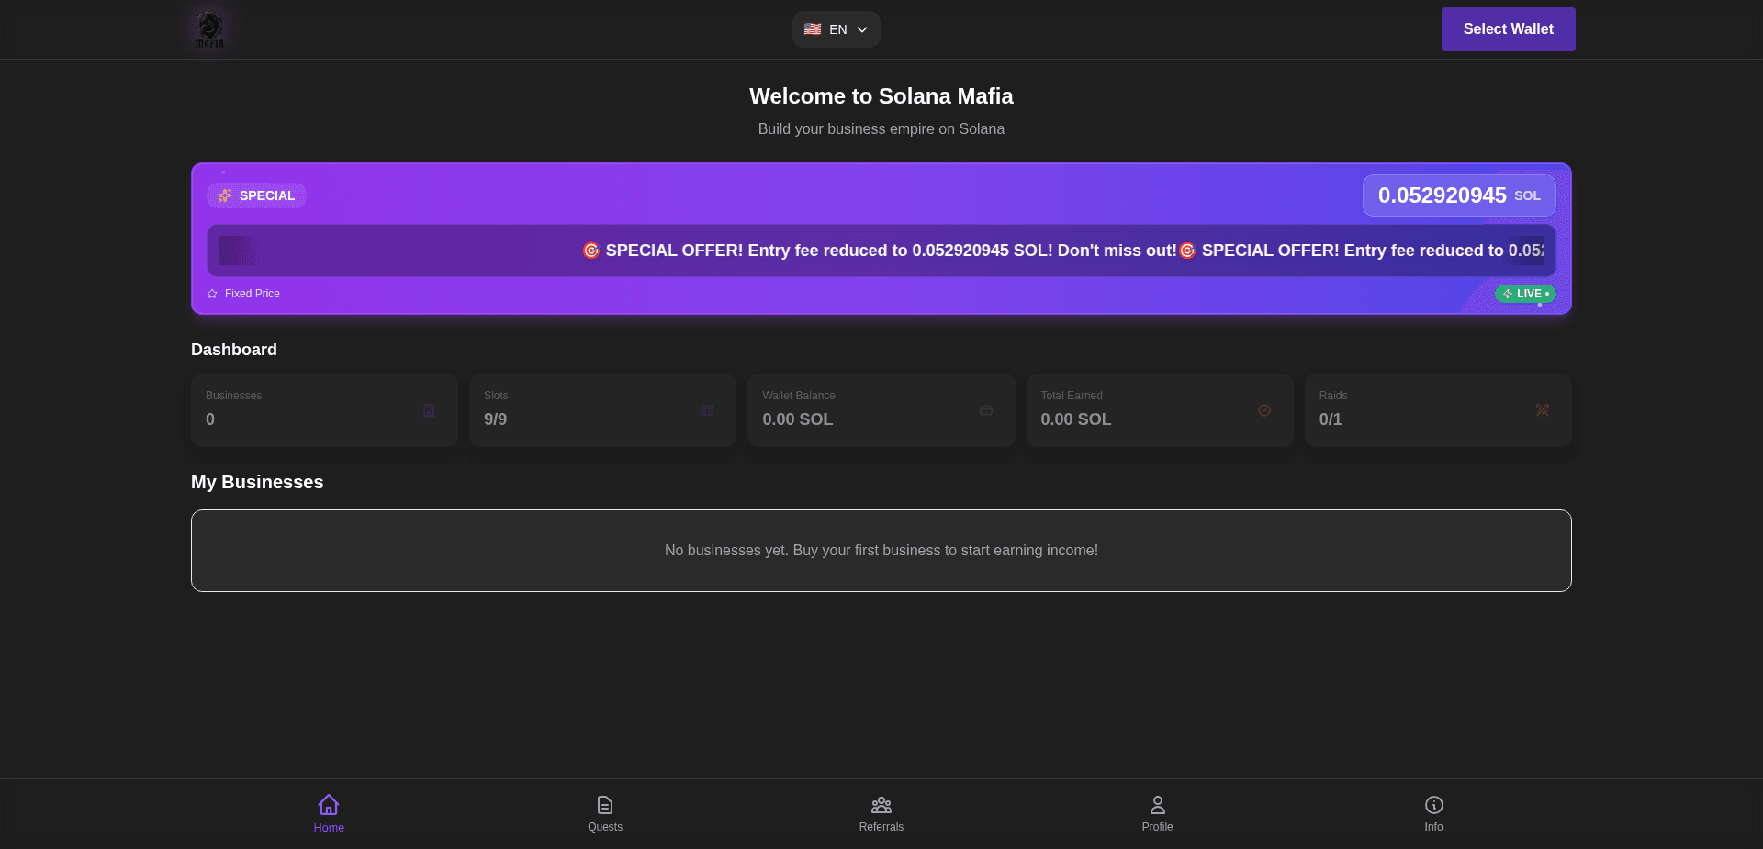The image size is (1763, 849).
Task: Click the empty My Businesses panel
Action: 881,550
